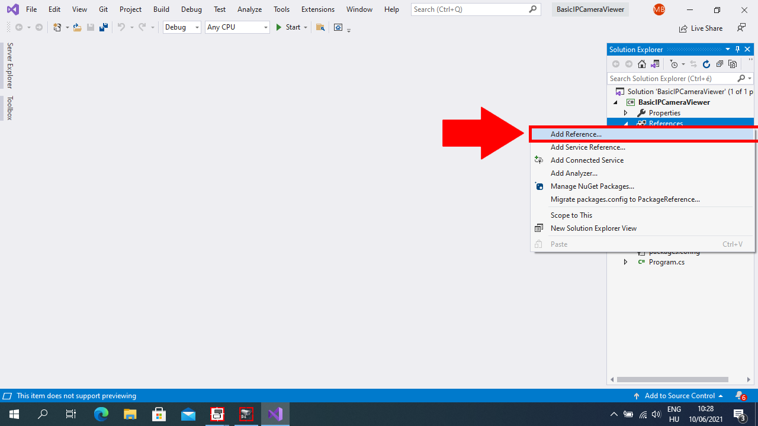758x426 pixels.
Task: Click the Refresh icon in Solution Explorer
Action: click(x=706, y=64)
